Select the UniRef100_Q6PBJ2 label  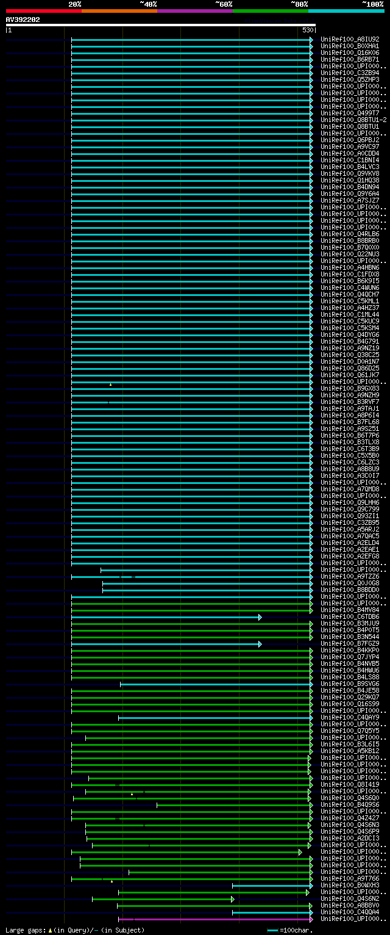point(350,140)
